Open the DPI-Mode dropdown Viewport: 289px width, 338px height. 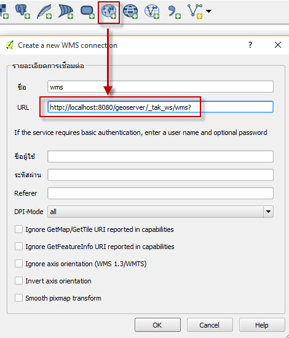160,212
